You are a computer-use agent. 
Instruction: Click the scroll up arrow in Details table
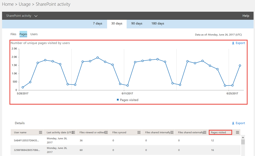coord(243,138)
